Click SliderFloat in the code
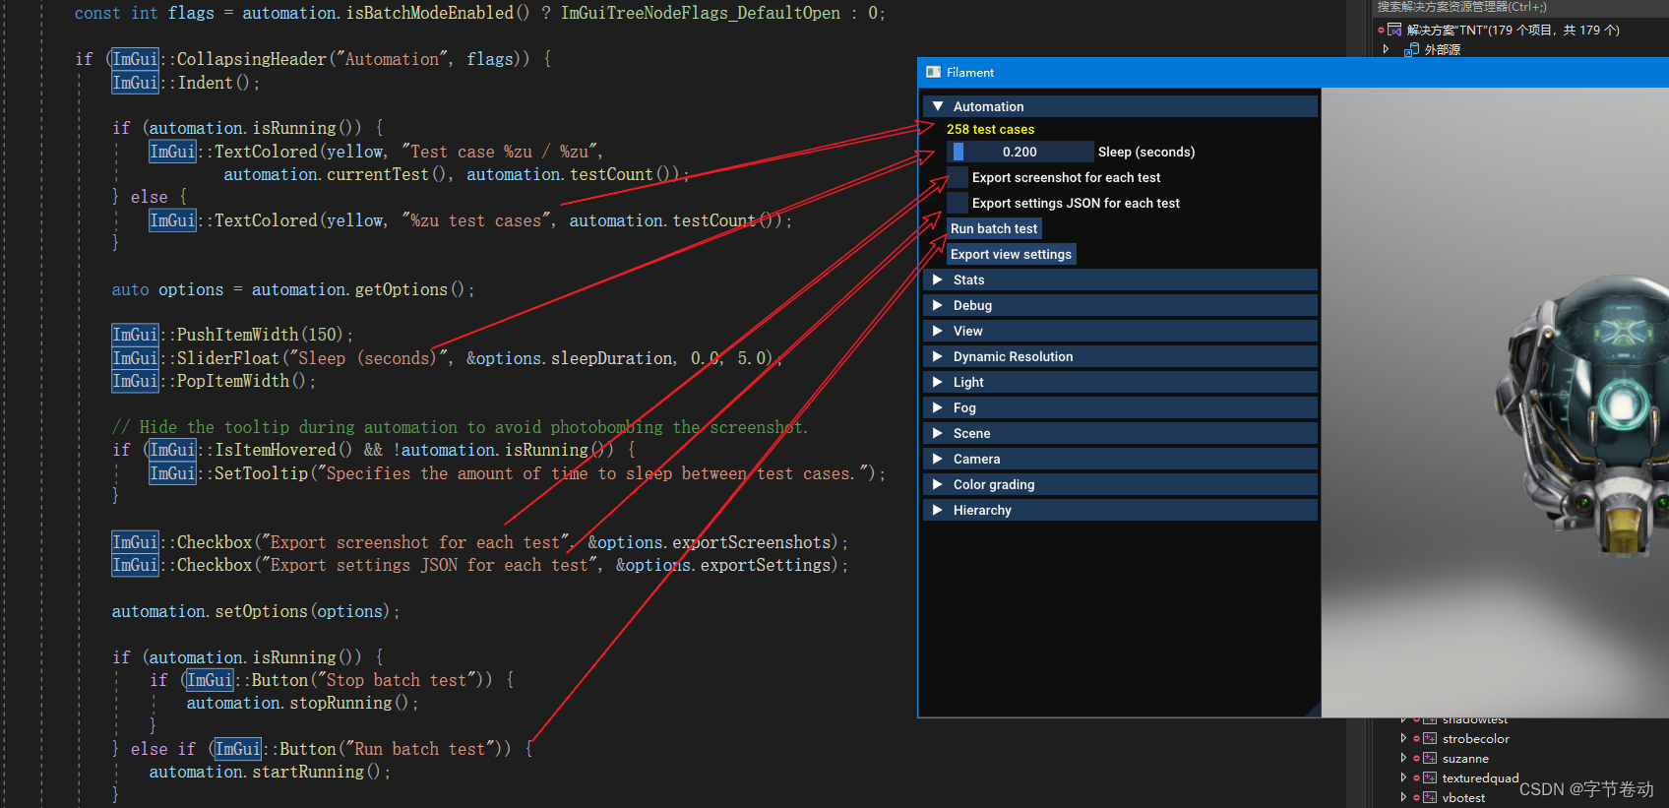This screenshot has height=808, width=1669. (x=228, y=358)
